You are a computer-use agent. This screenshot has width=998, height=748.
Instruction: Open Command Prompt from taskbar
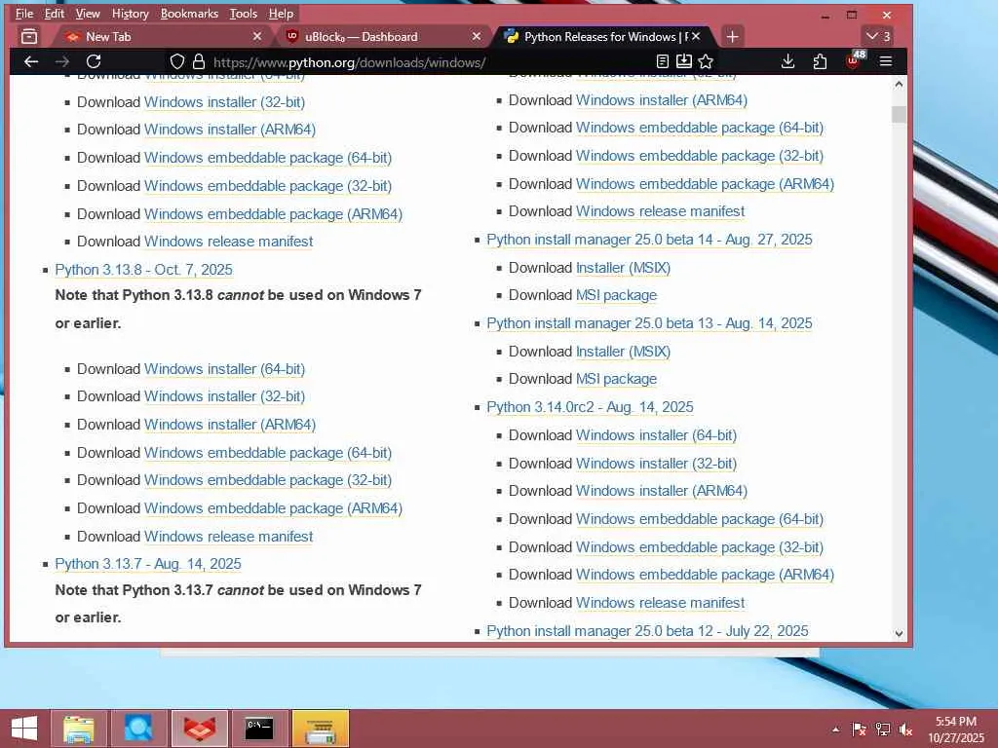click(x=259, y=729)
